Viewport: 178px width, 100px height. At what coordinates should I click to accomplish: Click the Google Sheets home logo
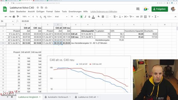click(5, 9)
